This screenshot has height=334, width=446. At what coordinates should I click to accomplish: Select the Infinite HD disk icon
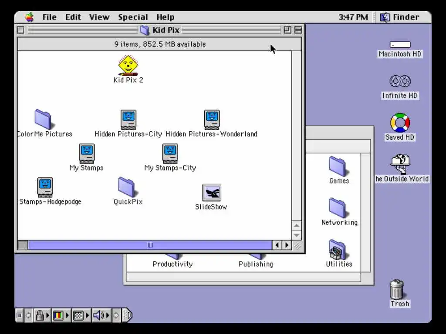(x=400, y=81)
